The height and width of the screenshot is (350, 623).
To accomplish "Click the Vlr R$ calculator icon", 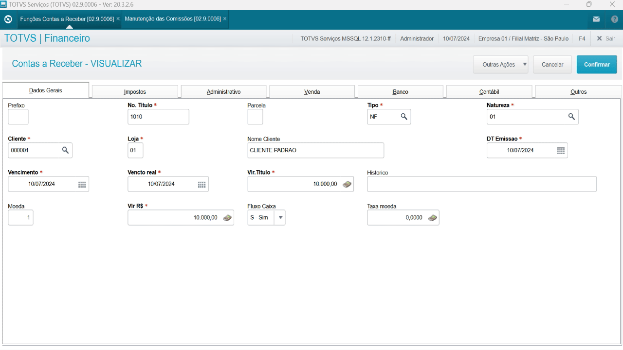I will (x=227, y=218).
